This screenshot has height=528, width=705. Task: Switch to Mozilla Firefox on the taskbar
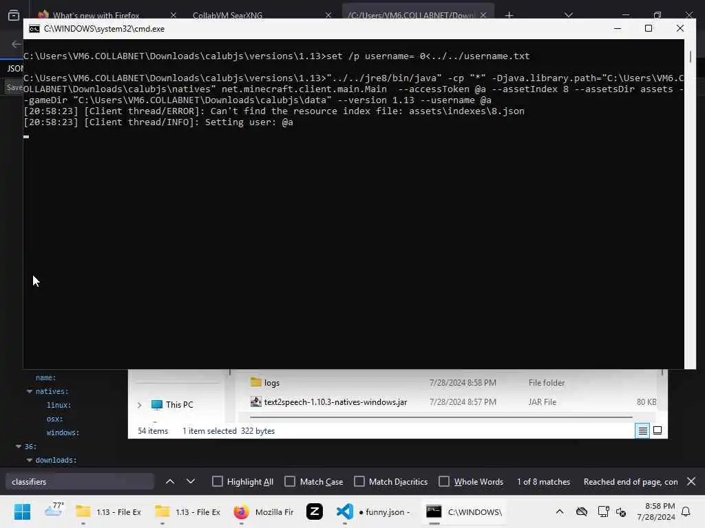point(264,511)
